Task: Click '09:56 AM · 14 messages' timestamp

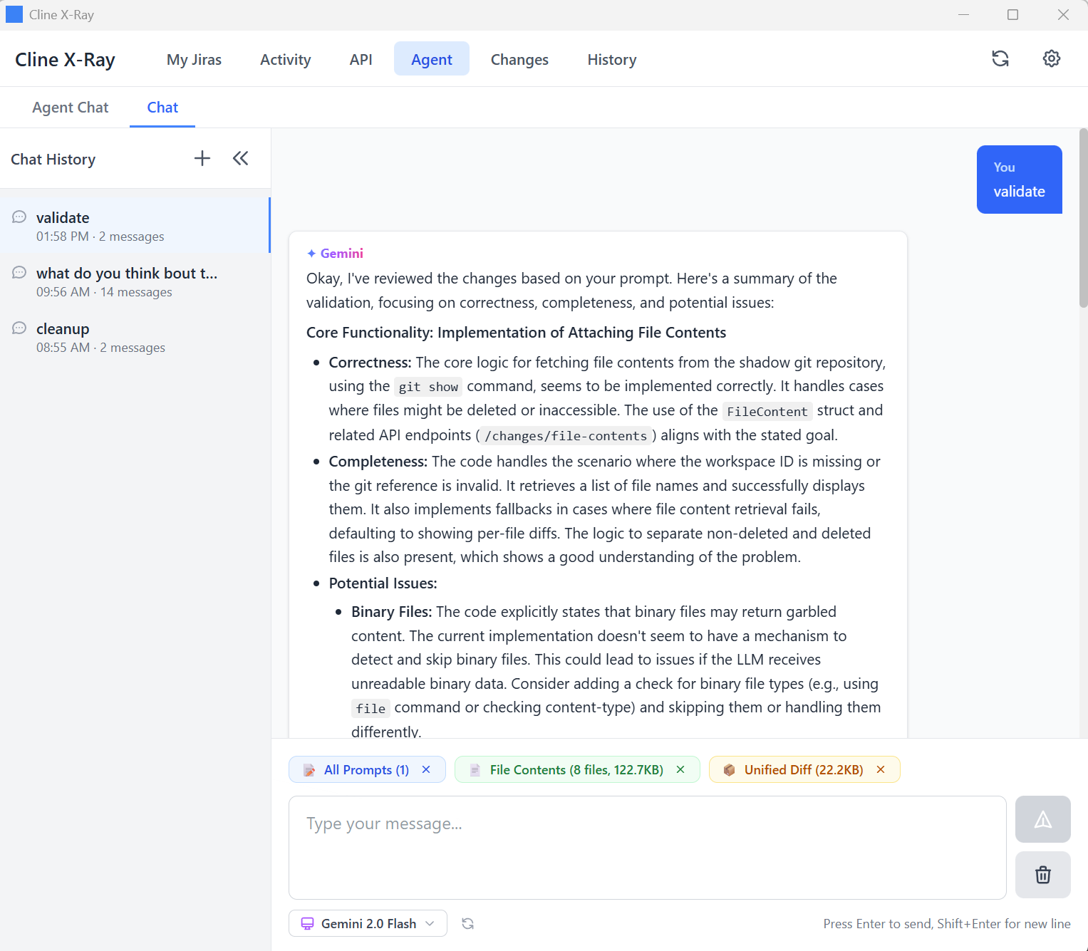Action: coord(104,292)
